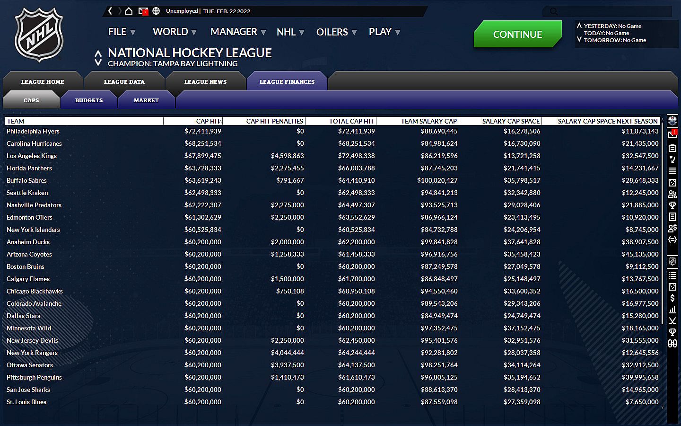Click the binoculars icon at sidebar bottom
This screenshot has width=681, height=426.
point(672,344)
